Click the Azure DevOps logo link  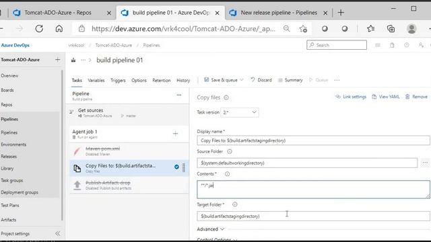[15, 45]
